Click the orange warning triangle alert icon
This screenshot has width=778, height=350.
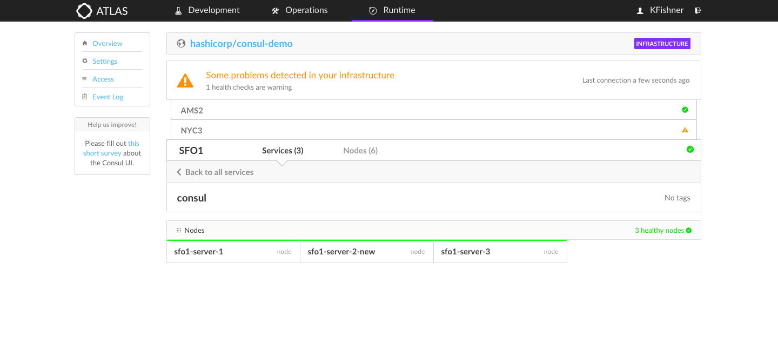(x=185, y=80)
